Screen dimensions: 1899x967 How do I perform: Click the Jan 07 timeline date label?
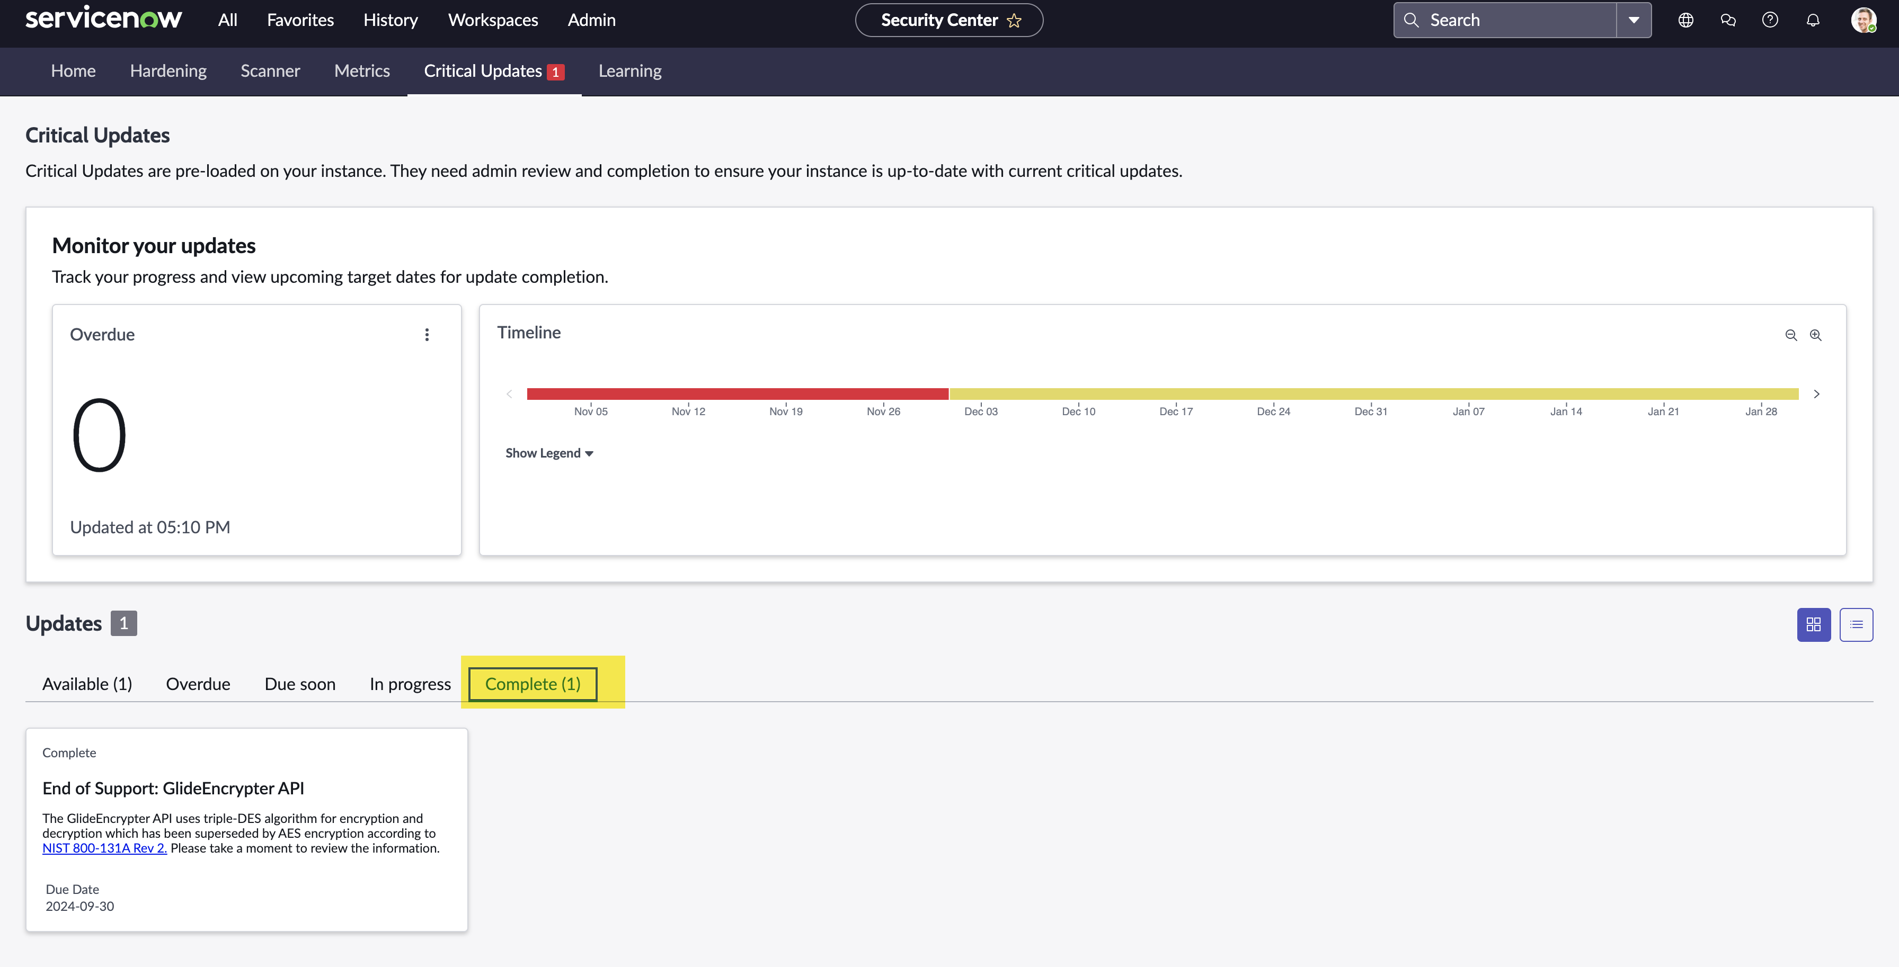pyautogui.click(x=1468, y=412)
